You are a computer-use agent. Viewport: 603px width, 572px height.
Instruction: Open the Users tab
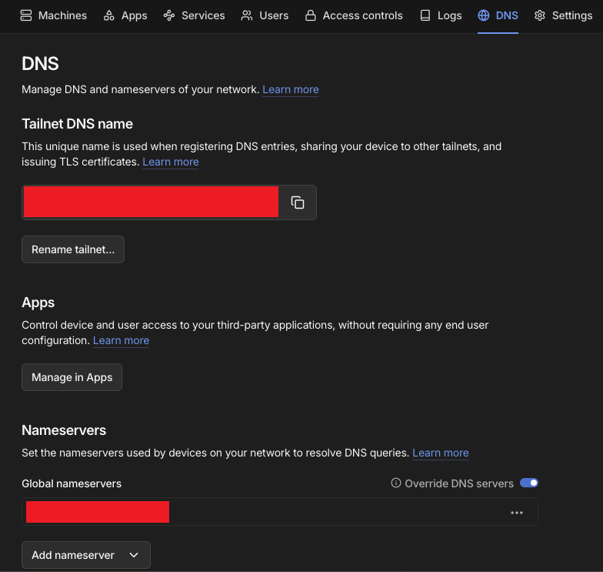265,15
